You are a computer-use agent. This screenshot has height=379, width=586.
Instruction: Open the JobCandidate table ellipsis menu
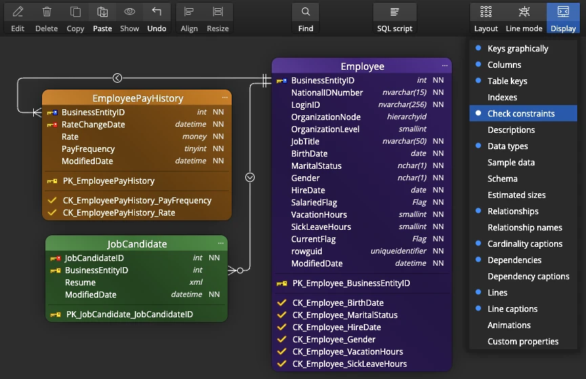click(x=221, y=243)
